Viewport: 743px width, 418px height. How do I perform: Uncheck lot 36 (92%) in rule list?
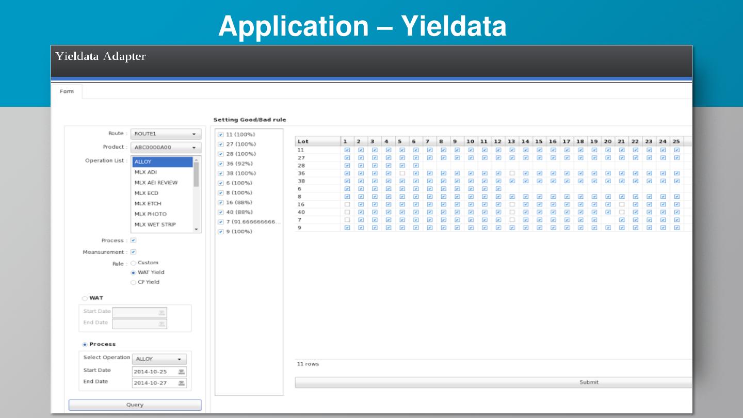pyautogui.click(x=221, y=164)
